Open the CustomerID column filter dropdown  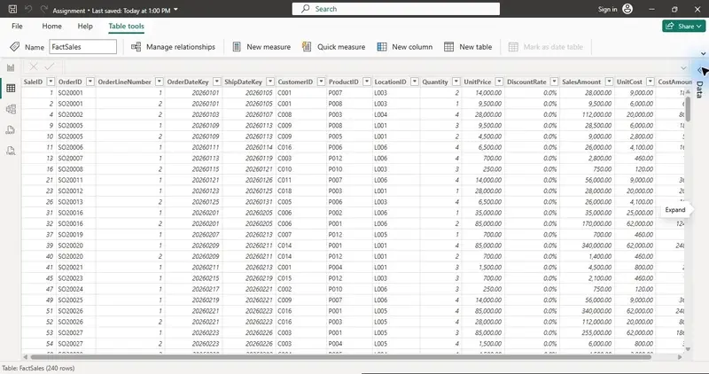tap(321, 82)
